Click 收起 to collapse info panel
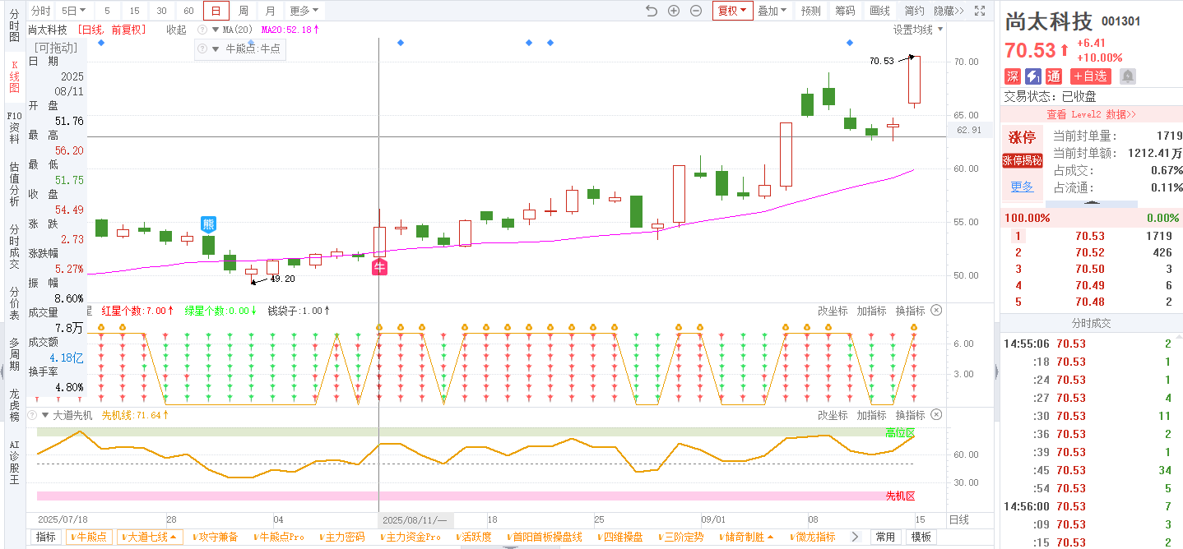This screenshot has height=549, width=1183. [176, 30]
